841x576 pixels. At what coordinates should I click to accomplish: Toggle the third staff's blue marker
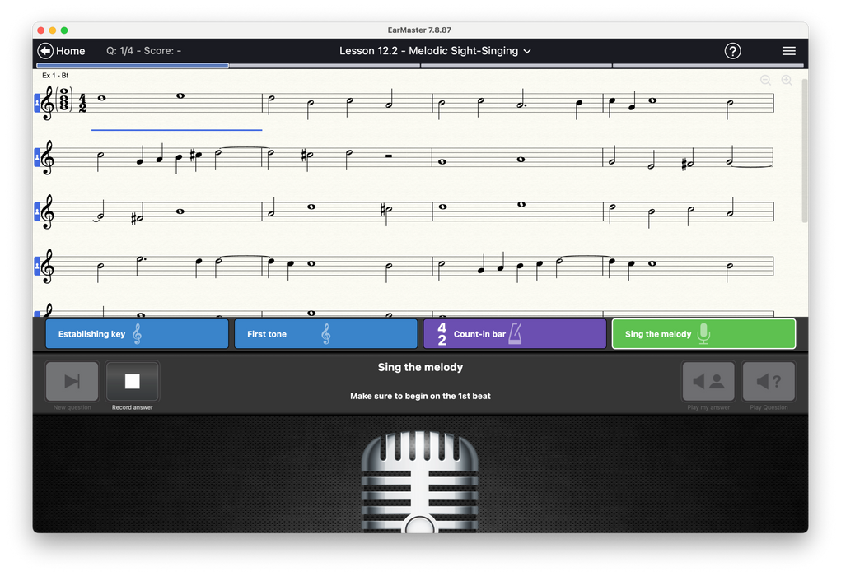coord(37,211)
